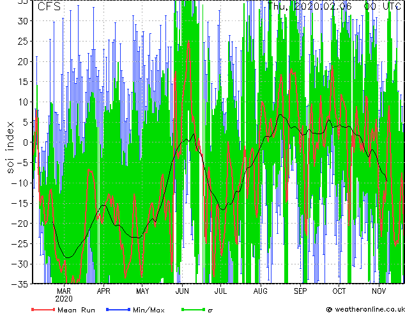Select the y-axis value -20
This screenshot has width=405, height=313.
20,224
